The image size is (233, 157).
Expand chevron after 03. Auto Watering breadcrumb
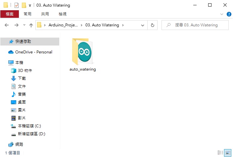pos(123,25)
